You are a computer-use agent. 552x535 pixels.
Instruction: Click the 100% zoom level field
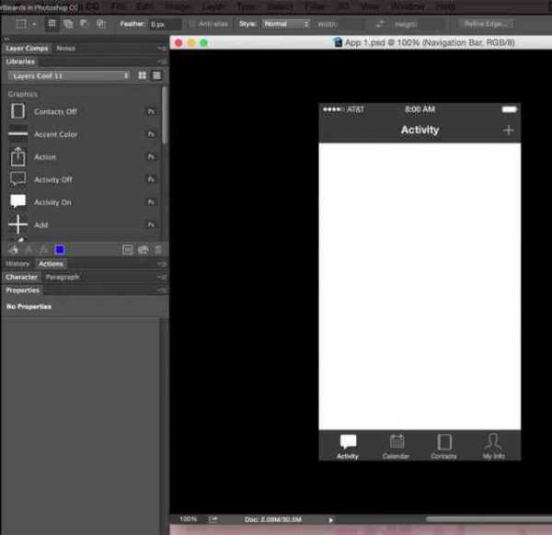pyautogui.click(x=189, y=518)
